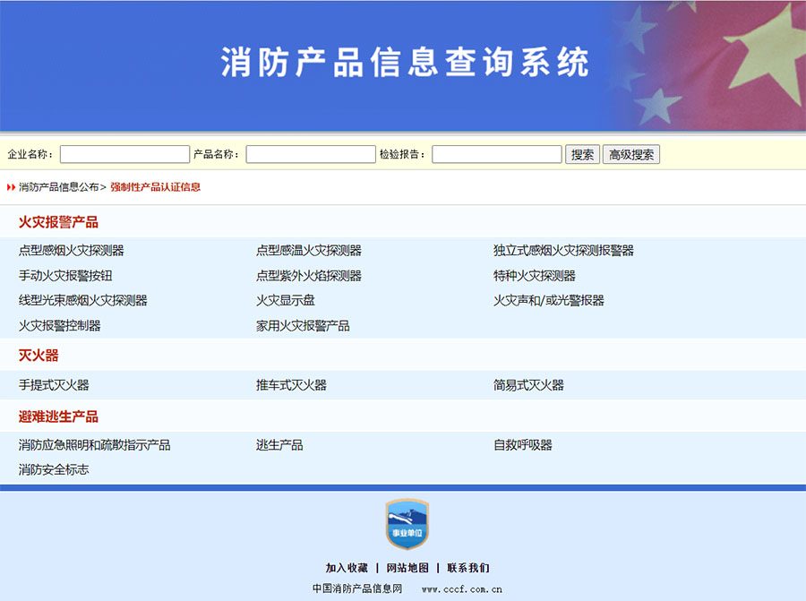Open 推车式灭火器 link
This screenshot has width=806, height=601.
click(x=291, y=385)
